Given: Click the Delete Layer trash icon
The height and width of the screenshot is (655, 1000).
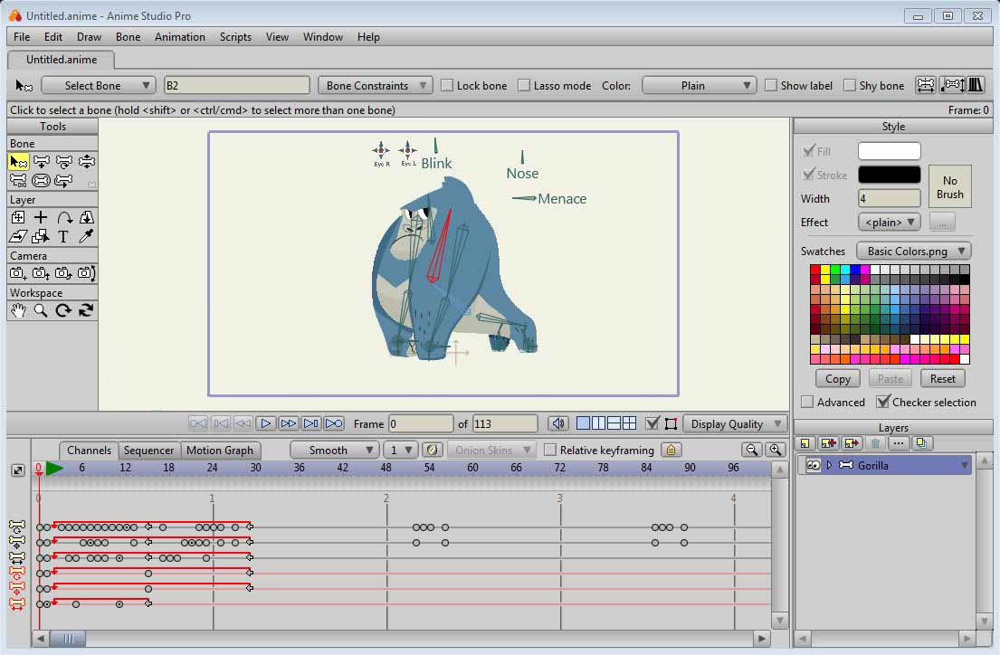Looking at the screenshot, I should 875,442.
